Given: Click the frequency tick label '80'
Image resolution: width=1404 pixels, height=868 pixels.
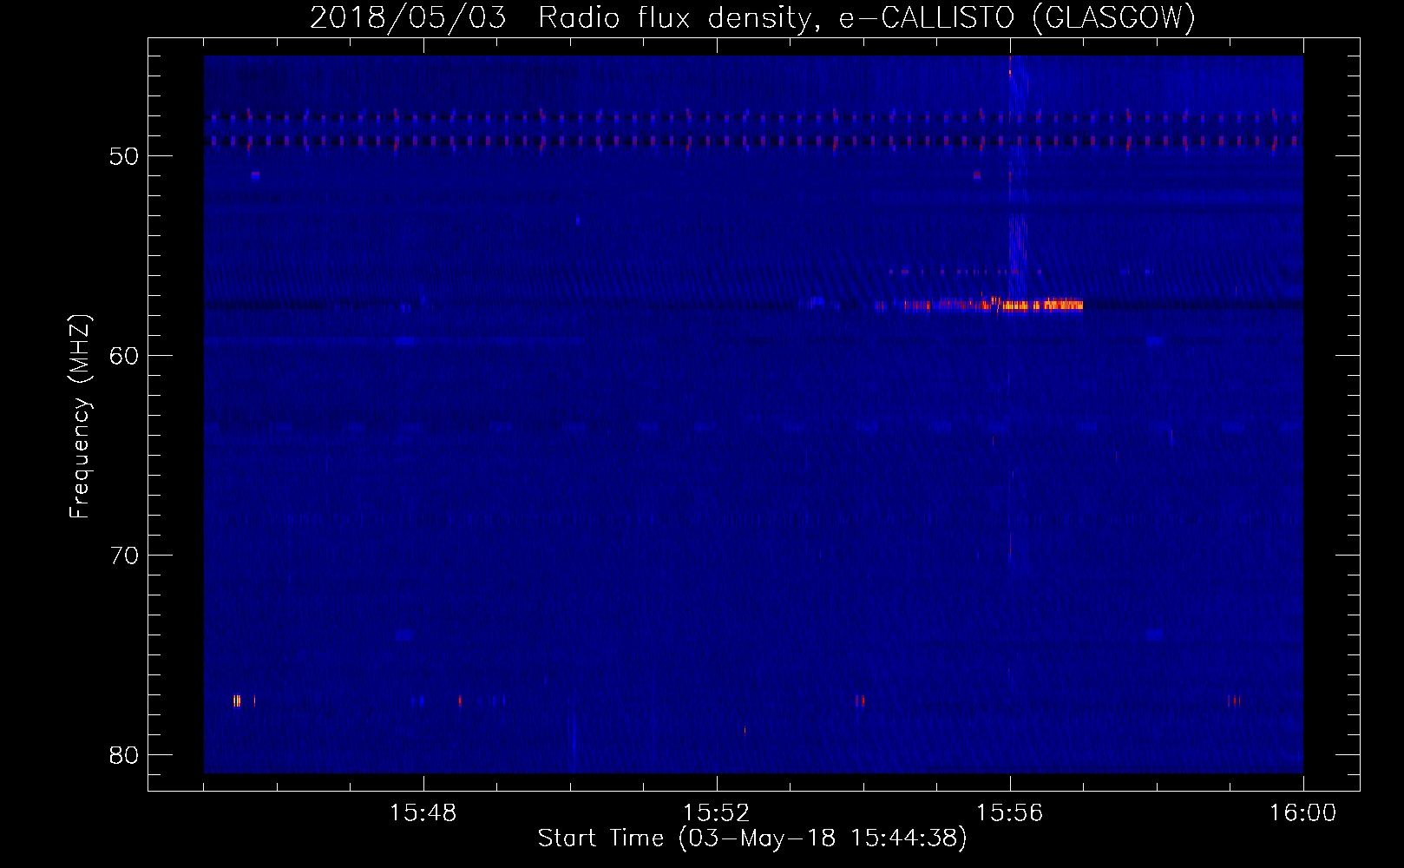Looking at the screenshot, I should pyautogui.click(x=124, y=755).
